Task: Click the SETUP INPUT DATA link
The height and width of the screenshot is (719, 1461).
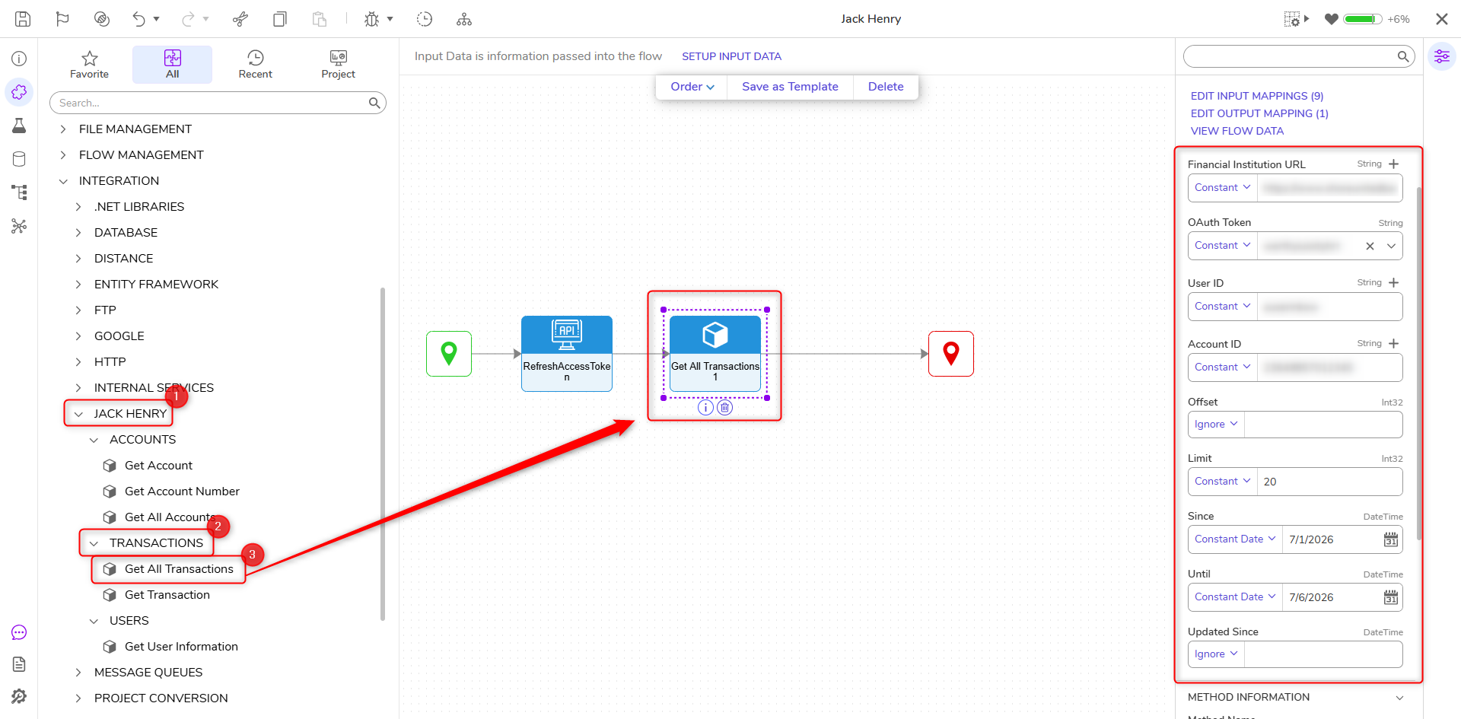Action: click(731, 56)
